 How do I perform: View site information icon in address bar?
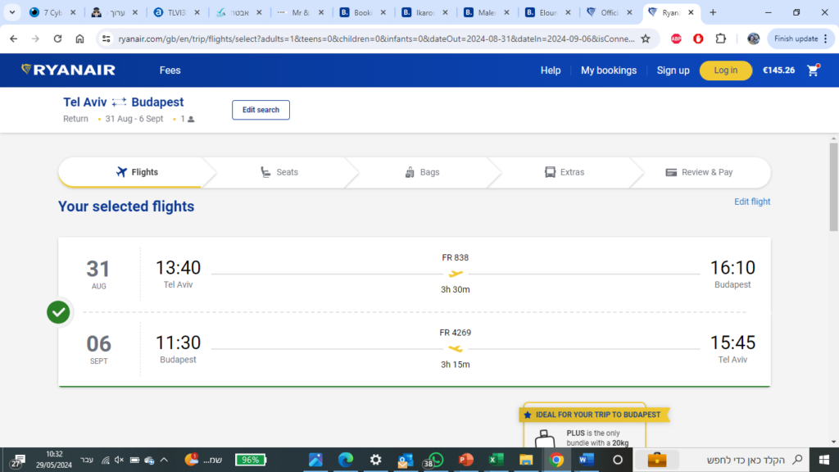click(106, 39)
